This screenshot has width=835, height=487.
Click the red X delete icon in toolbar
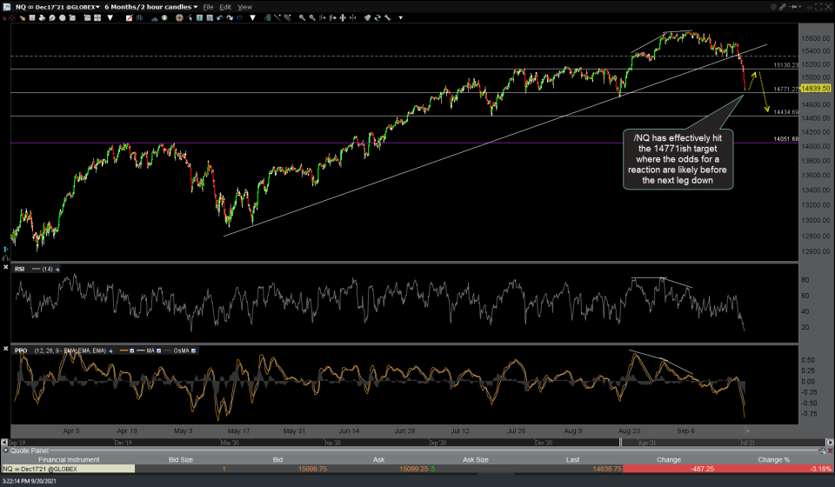coord(4,17)
